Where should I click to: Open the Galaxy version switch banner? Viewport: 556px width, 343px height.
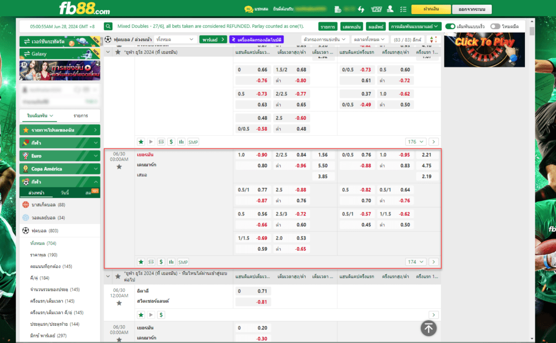click(60, 54)
